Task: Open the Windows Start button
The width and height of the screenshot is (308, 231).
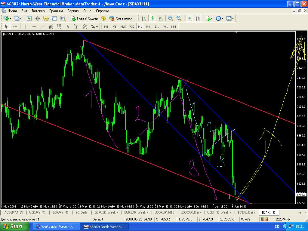Action: tap(15, 226)
